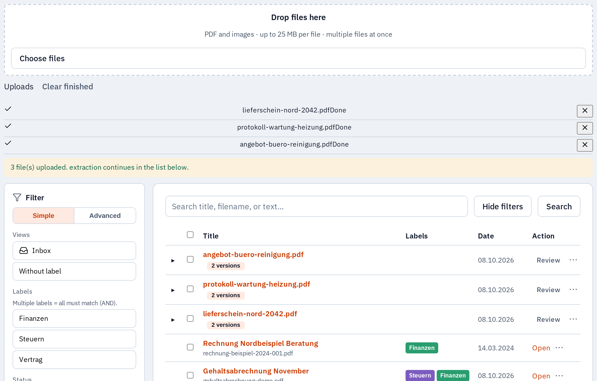The width and height of the screenshot is (597, 381).
Task: Open more actions for lieferschein-nord-2042.pdf
Action: [573, 319]
